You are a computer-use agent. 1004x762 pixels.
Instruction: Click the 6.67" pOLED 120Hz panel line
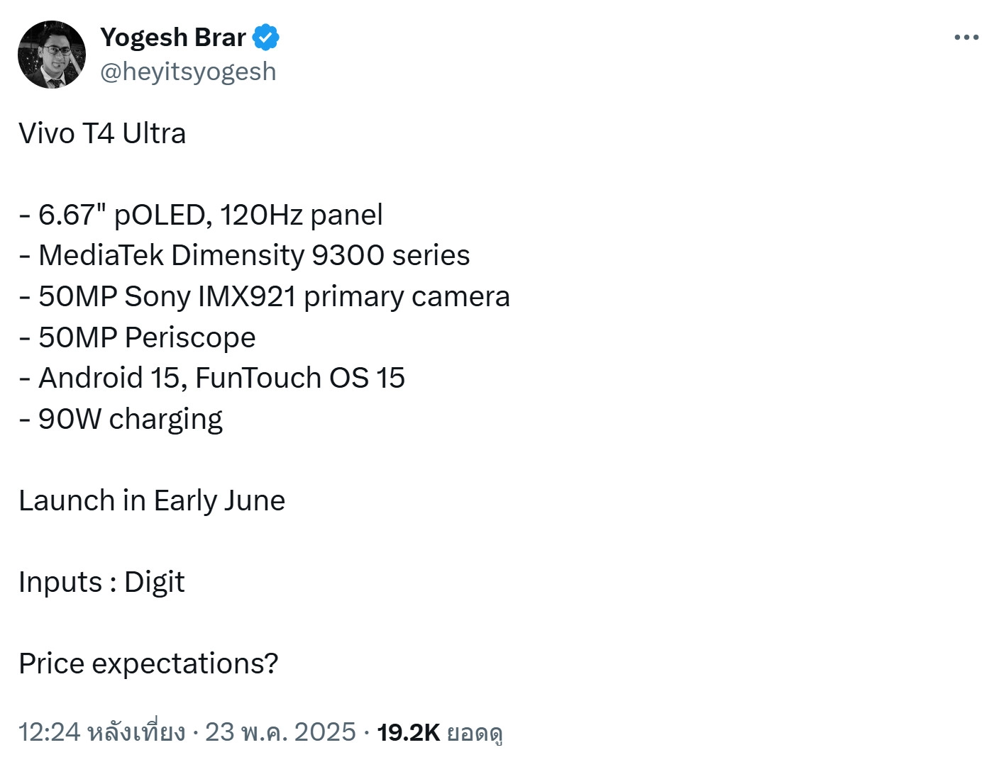[x=202, y=215]
